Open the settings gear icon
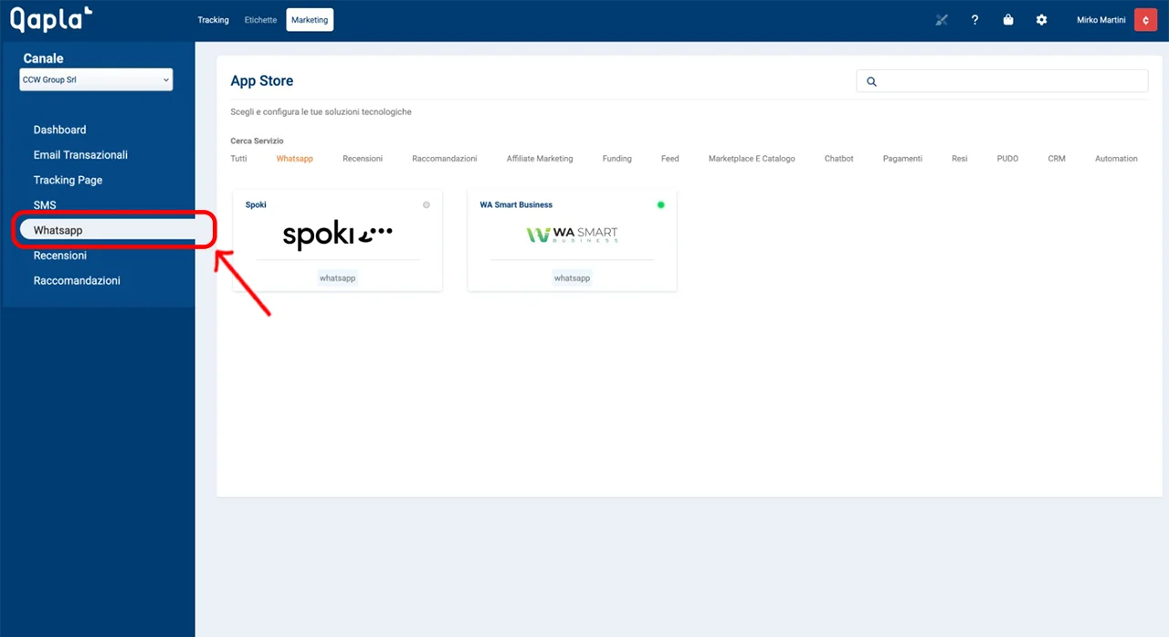Image resolution: width=1169 pixels, height=637 pixels. coord(1041,20)
